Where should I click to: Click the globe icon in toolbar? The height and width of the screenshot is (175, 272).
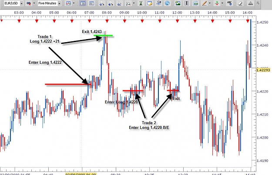point(167,3)
